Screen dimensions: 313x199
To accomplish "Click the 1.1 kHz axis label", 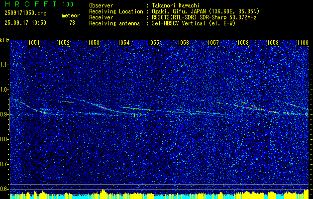I will click(4, 65).
